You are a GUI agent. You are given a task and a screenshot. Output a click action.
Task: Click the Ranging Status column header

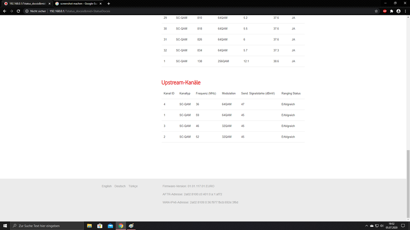(x=291, y=93)
